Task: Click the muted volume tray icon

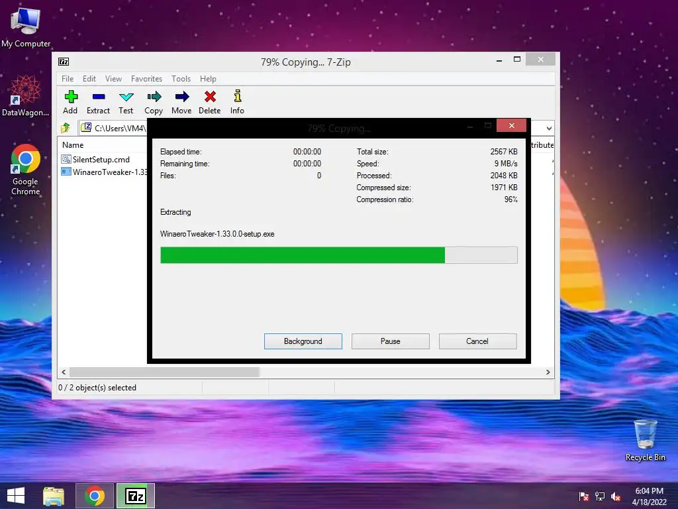Action: [x=616, y=496]
